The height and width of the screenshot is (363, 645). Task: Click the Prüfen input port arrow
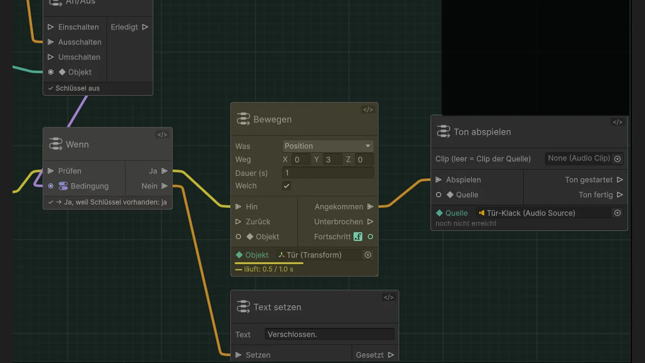[50, 171]
